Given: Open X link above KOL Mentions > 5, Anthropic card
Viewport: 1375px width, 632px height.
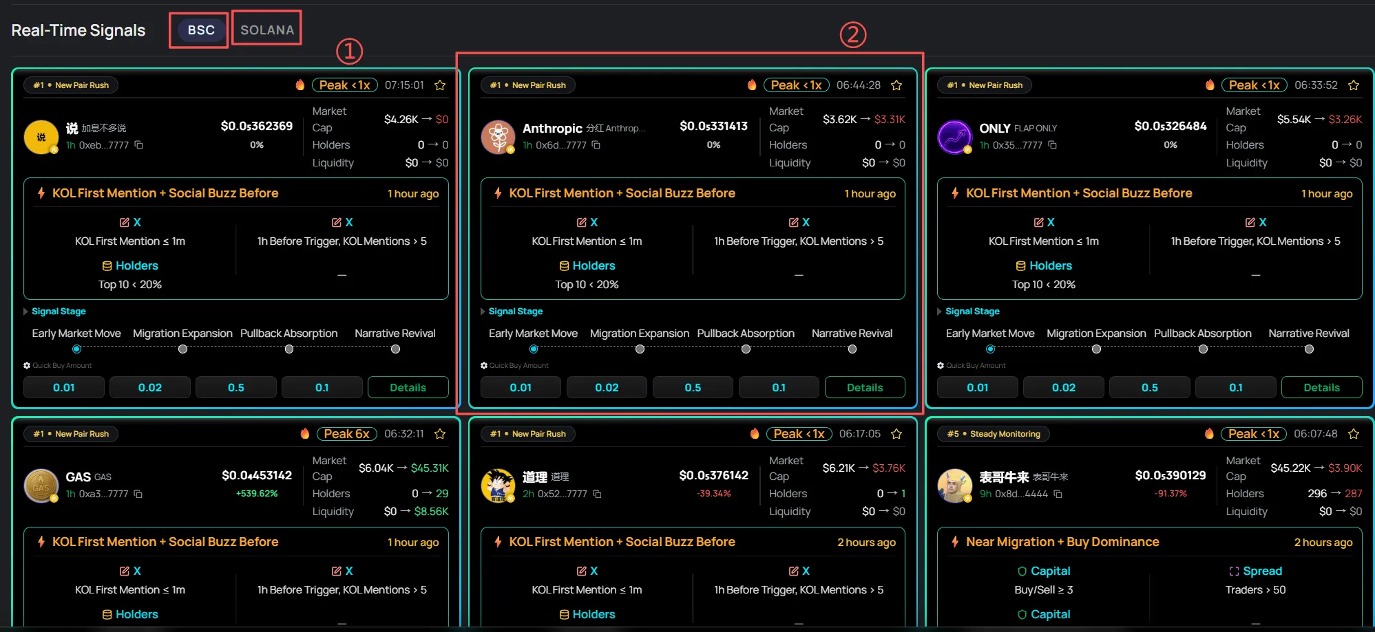Looking at the screenshot, I should point(799,222).
